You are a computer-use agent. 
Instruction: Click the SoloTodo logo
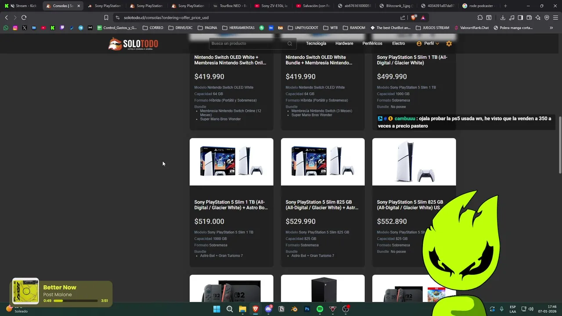133,44
